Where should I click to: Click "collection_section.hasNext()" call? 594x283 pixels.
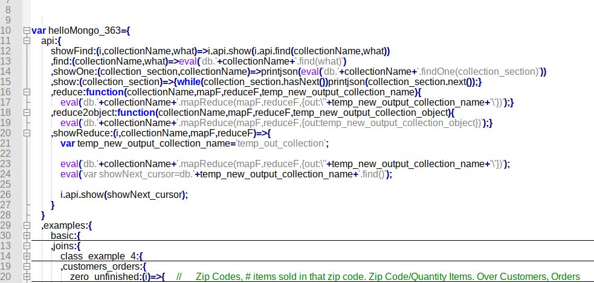(265, 81)
